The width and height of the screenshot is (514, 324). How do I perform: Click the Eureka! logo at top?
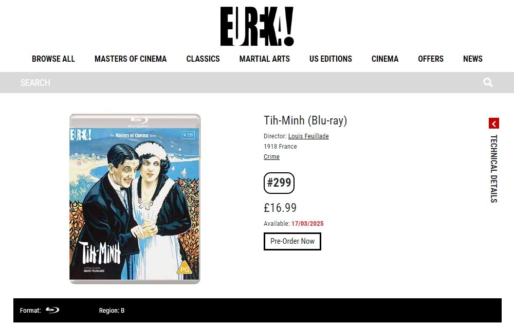[256, 26]
